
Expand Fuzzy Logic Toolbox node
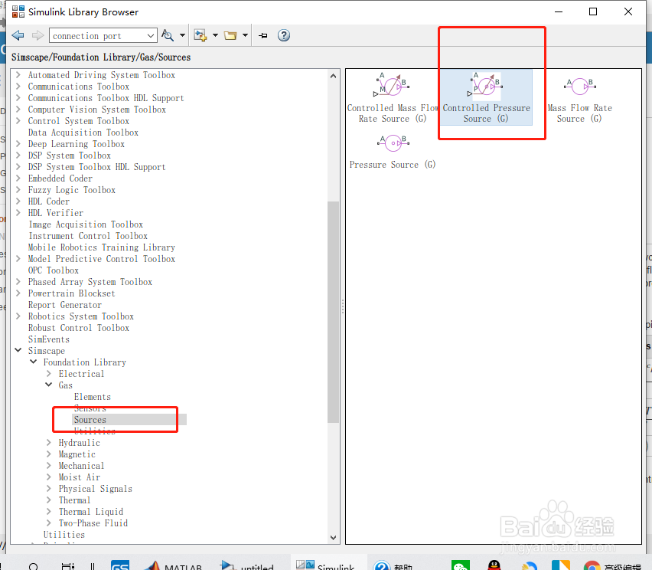tap(18, 190)
